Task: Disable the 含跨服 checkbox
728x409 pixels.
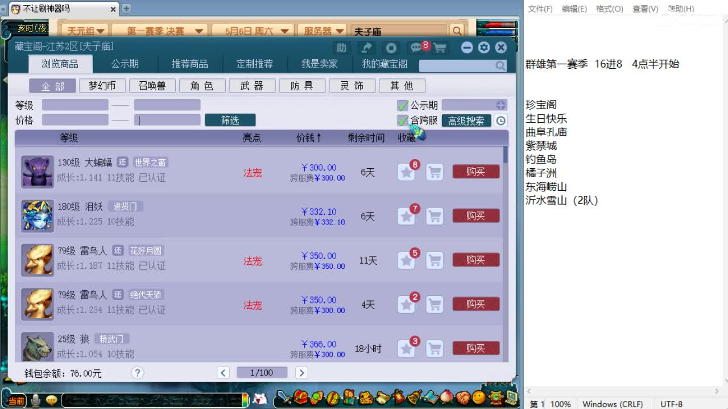Action: 402,120
